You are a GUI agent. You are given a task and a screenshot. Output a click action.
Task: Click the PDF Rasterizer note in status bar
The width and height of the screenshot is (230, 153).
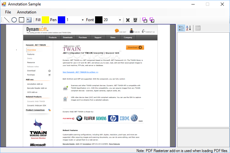click(x=182, y=151)
